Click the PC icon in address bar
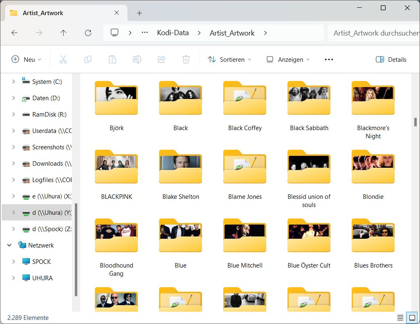420x324 pixels. point(115,33)
